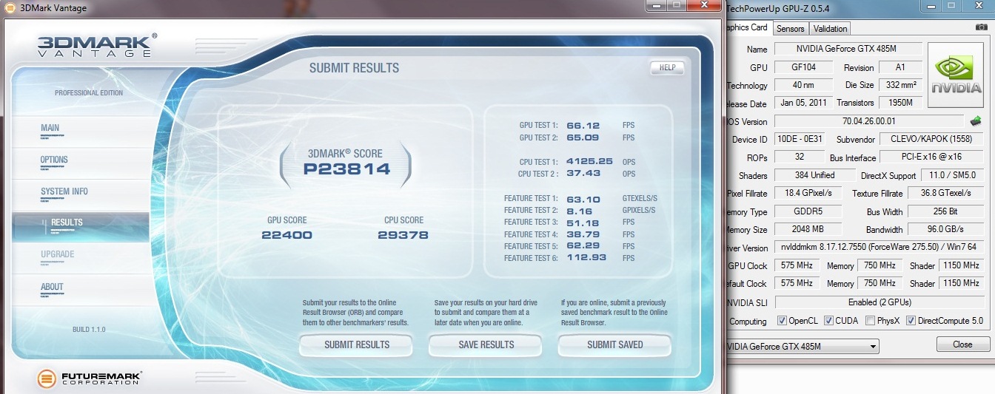Open the OPTIONS section in 3DMark
This screenshot has width=995, height=394.
54,160
